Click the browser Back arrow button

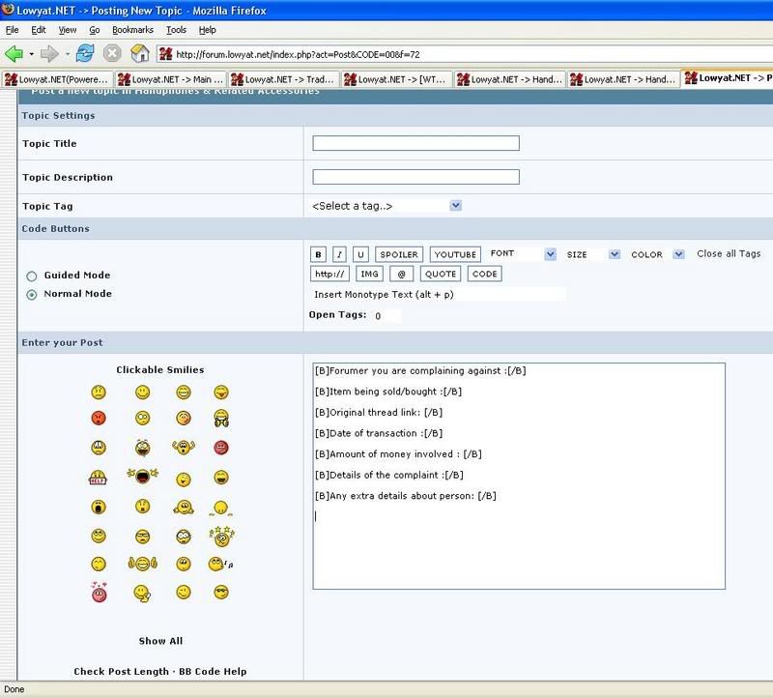tap(14, 53)
